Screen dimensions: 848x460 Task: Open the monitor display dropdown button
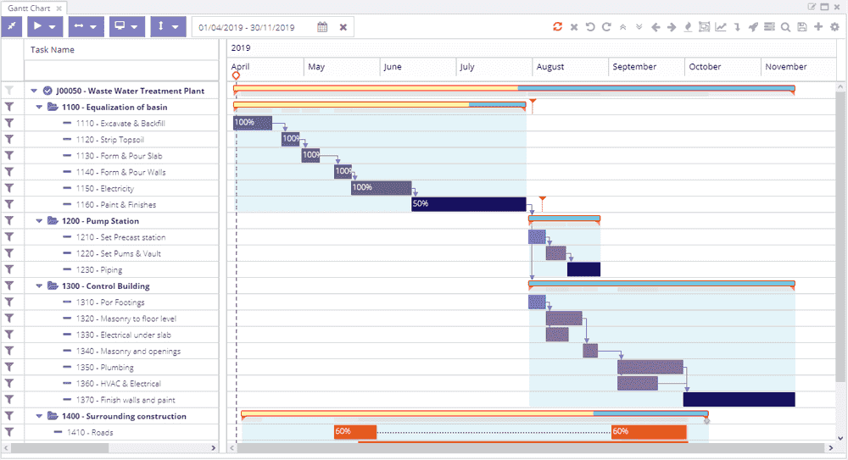[x=127, y=26]
